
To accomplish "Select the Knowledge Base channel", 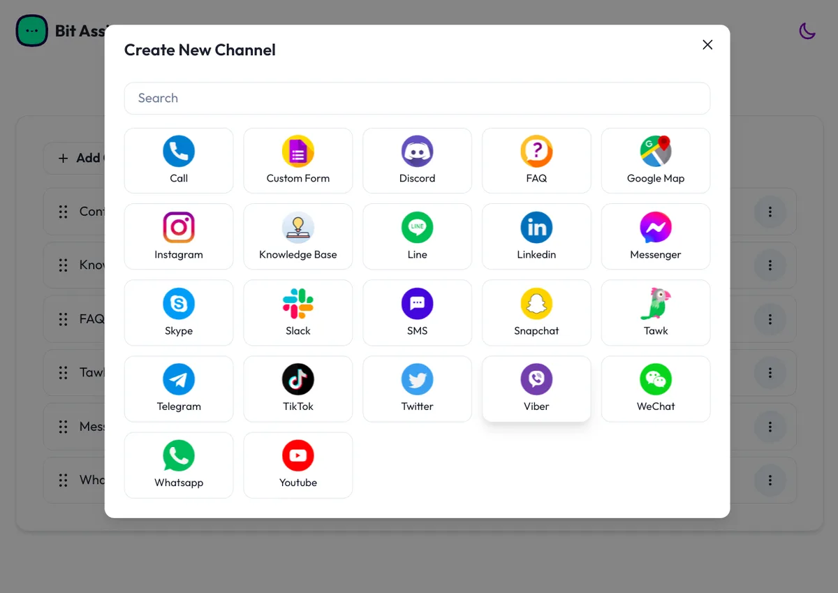I will (x=298, y=237).
